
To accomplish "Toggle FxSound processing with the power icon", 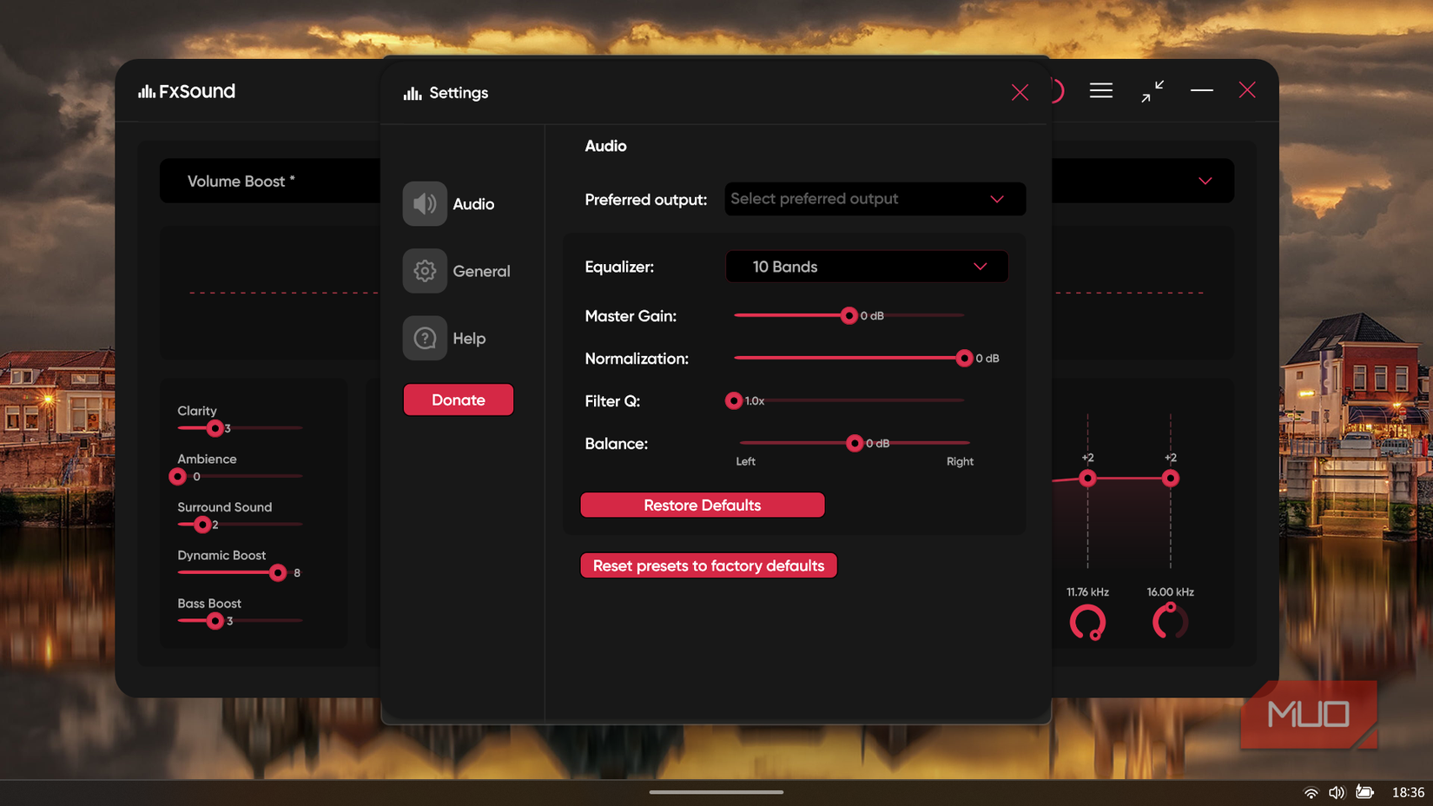I will [x=1054, y=90].
